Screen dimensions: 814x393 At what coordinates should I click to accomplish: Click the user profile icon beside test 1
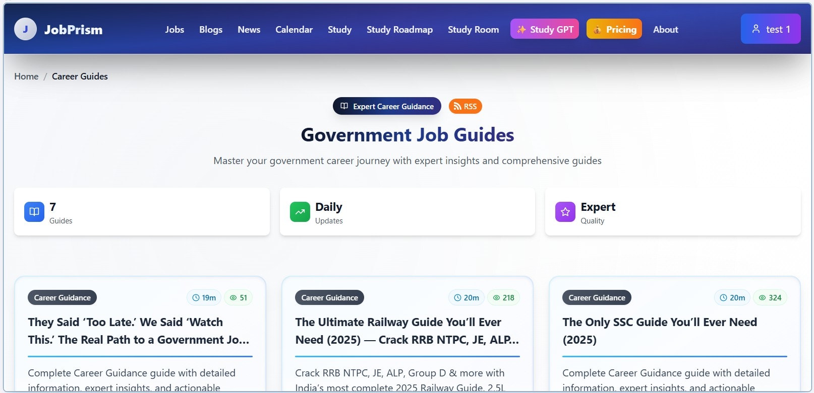756,29
